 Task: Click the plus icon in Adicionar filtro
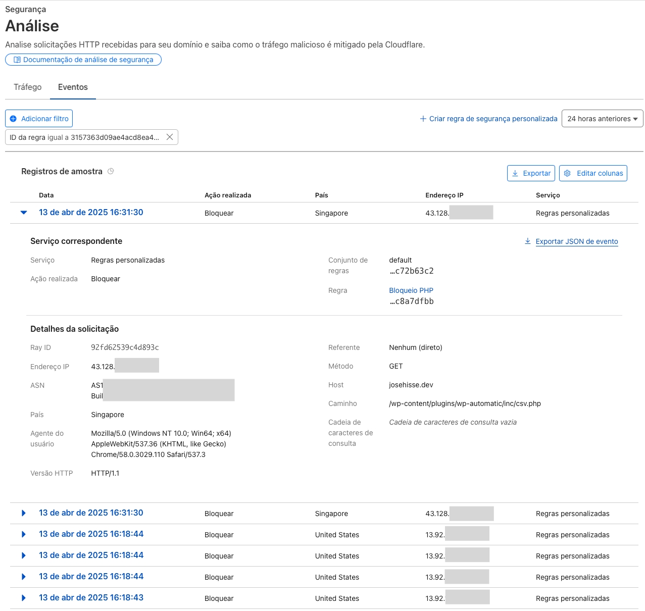click(x=14, y=119)
